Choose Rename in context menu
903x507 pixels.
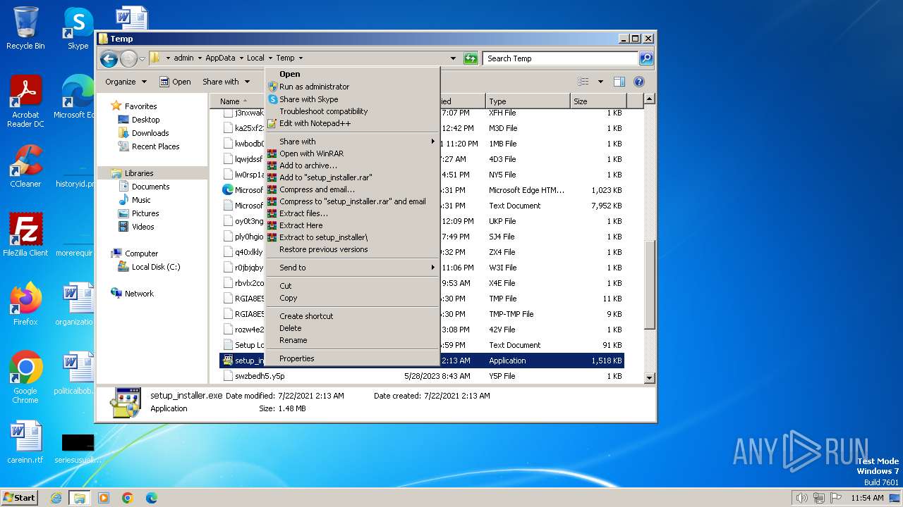(x=353, y=340)
